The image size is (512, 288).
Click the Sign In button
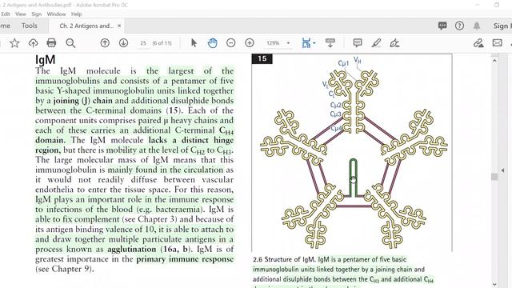click(502, 26)
